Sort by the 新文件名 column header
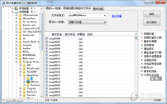 coord(70,34)
